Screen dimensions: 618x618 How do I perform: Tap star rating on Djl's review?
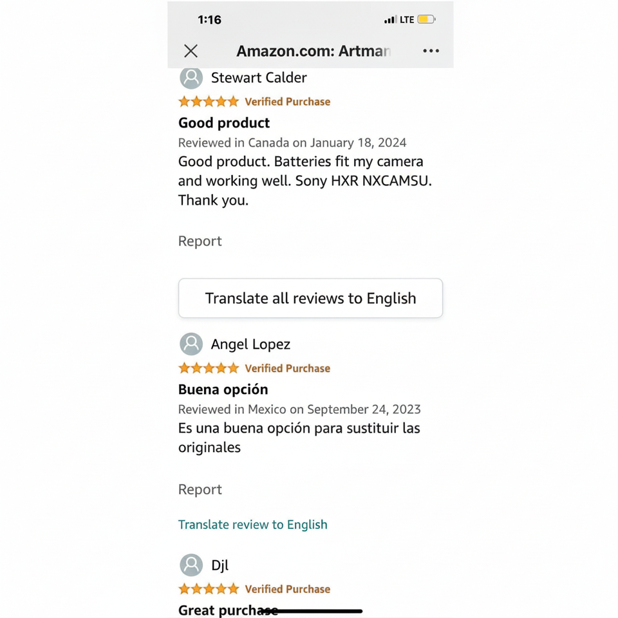coord(209,589)
